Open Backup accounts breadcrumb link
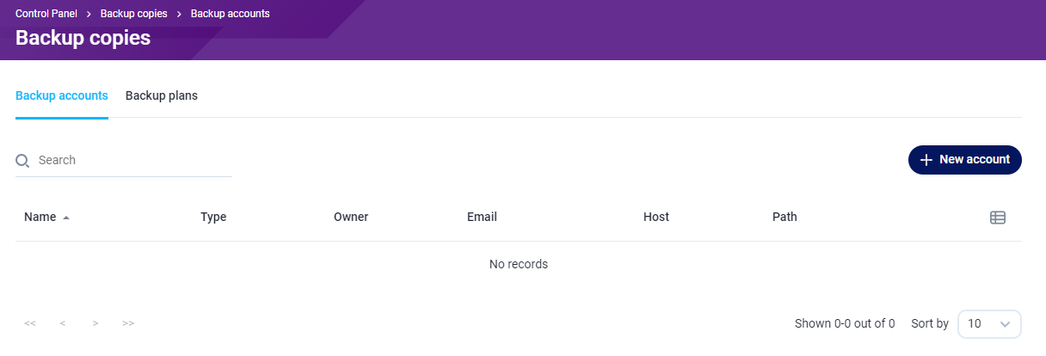This screenshot has height=356, width=1046. coord(231,14)
